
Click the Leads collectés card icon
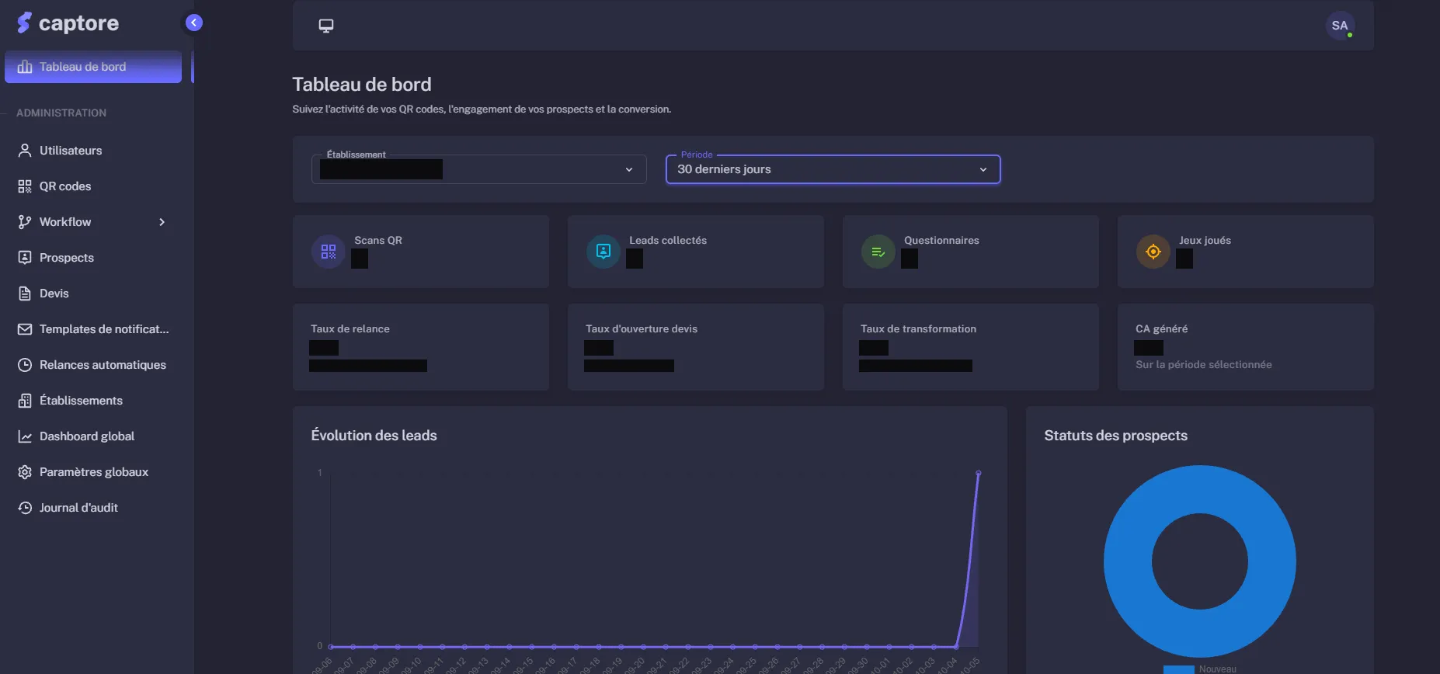603,252
